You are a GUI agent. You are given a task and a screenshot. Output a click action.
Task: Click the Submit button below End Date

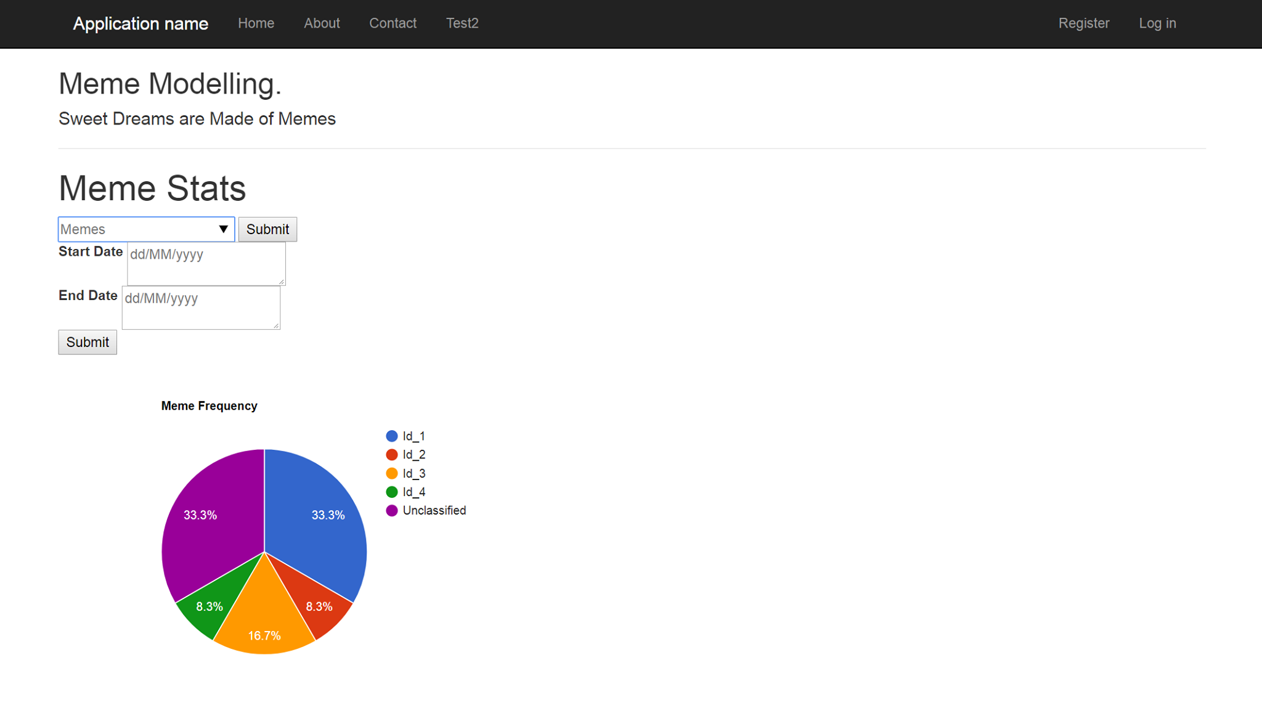[x=88, y=342]
